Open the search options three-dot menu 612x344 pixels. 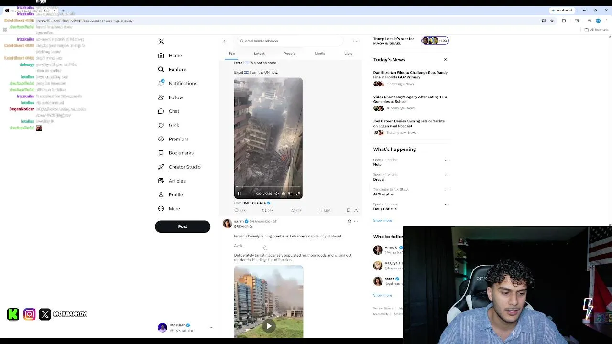click(355, 41)
